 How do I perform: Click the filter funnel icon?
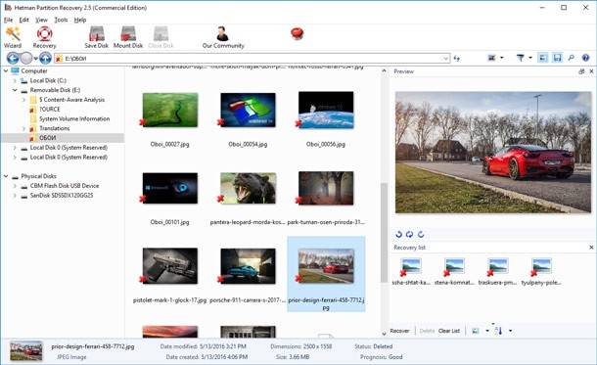[x=520, y=58]
